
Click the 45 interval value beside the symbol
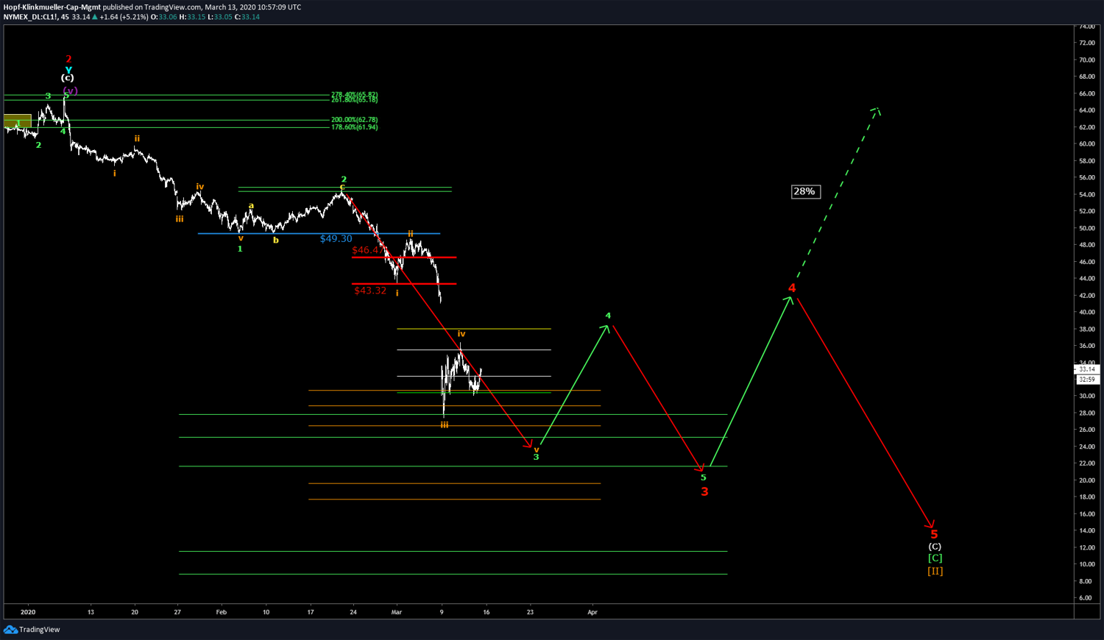(x=66, y=17)
